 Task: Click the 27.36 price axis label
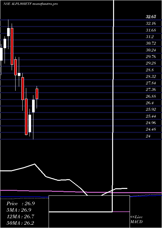coord(151,90)
